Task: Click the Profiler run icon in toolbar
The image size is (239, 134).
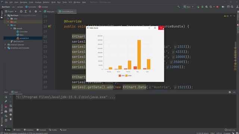Action: pos(211,7)
